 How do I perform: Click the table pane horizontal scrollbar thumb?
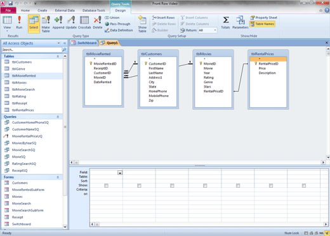click(x=76, y=162)
